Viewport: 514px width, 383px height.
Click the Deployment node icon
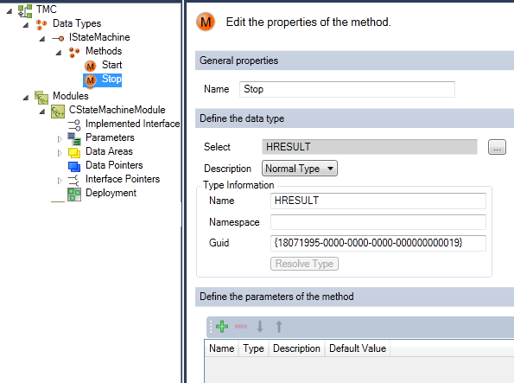tap(74, 195)
